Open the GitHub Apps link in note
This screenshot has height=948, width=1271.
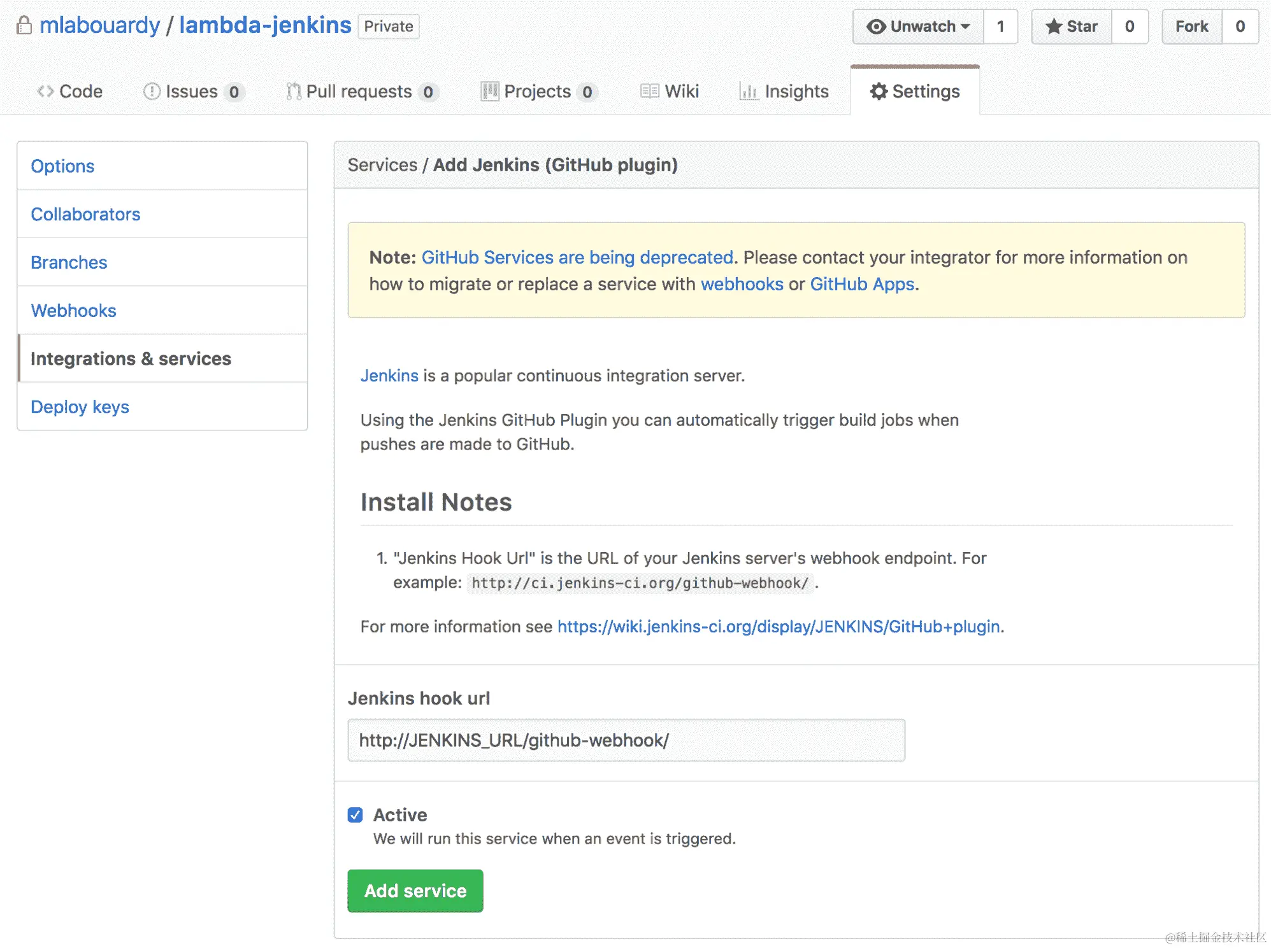862,284
